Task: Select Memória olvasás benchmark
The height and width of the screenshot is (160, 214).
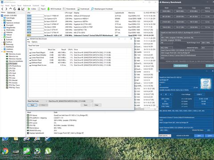Action: pos(15,54)
